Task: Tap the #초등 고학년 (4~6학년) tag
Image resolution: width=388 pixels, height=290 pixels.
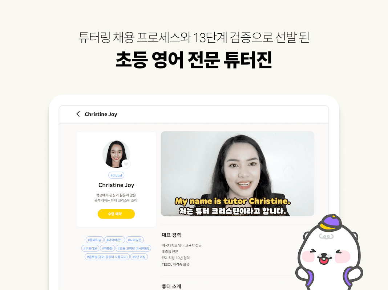Action: click(133, 248)
